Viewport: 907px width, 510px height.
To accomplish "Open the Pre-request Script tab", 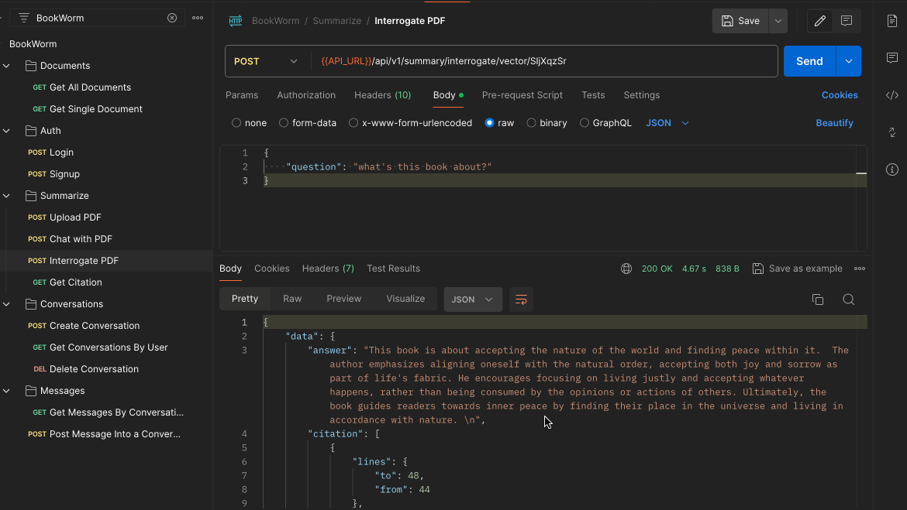I will coord(522,95).
